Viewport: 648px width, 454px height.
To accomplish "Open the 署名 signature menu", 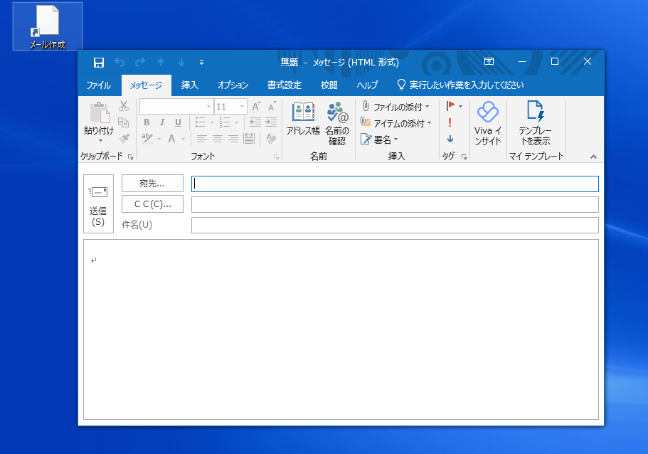I will (x=379, y=139).
